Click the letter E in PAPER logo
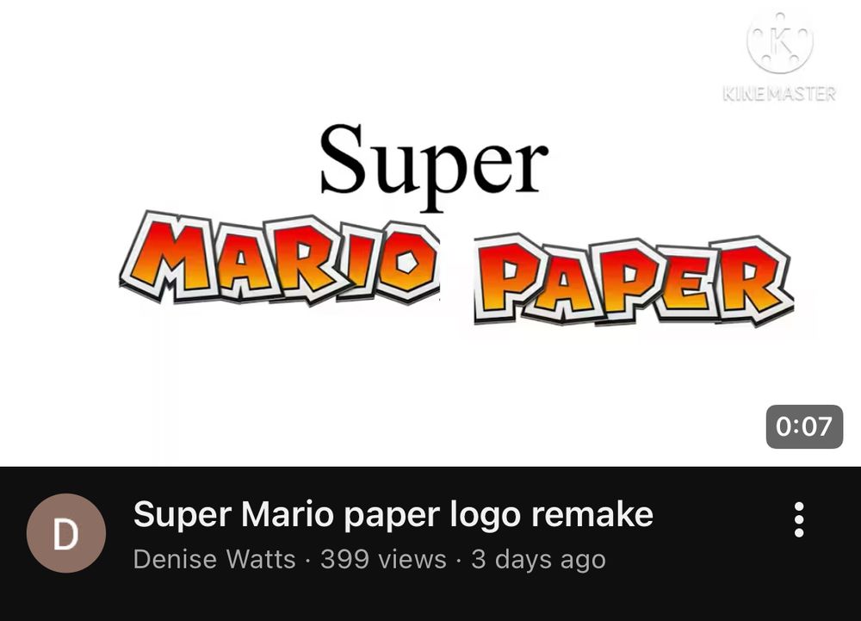Viewport: 861px width, 621px height. (x=688, y=281)
